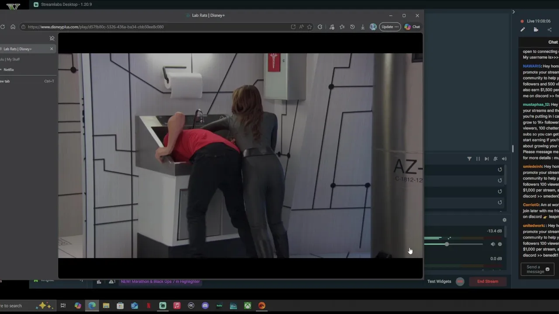Open the Favorites list icon
The height and width of the screenshot is (314, 559).
(x=342, y=27)
